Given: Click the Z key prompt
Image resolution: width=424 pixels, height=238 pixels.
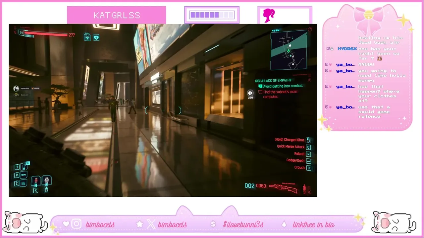Looking at the screenshot, I should pyautogui.click(x=17, y=183).
